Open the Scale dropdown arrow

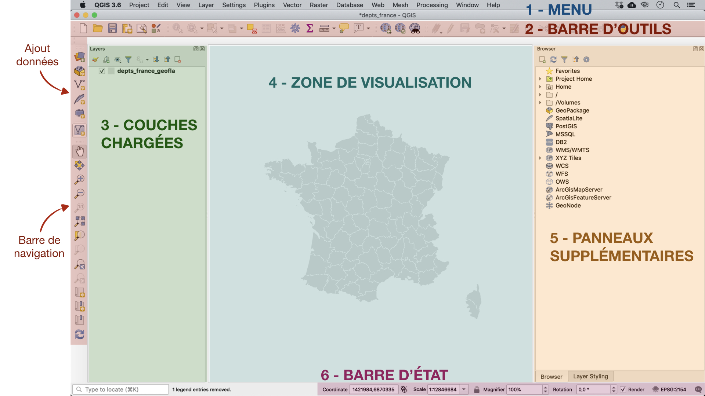pyautogui.click(x=464, y=389)
